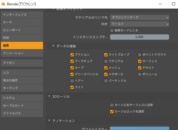Collapse the 3Dカーソル panel
178x130 pixels.
click(x=49, y=97)
